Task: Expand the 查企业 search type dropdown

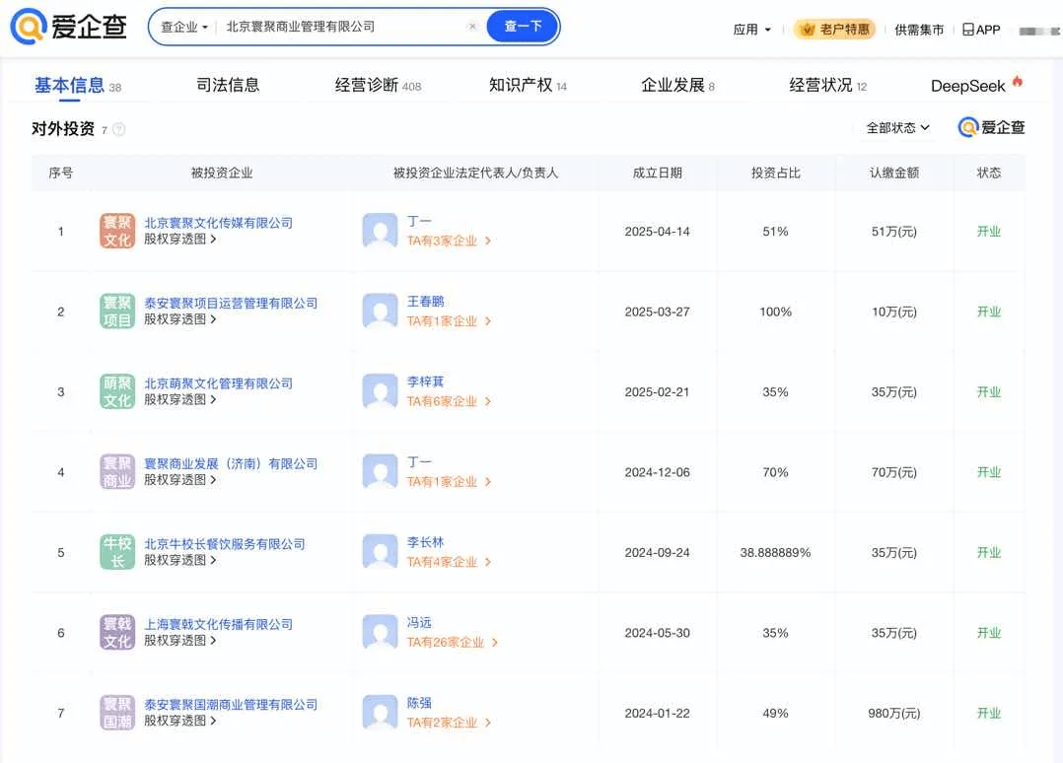Action: [x=183, y=27]
